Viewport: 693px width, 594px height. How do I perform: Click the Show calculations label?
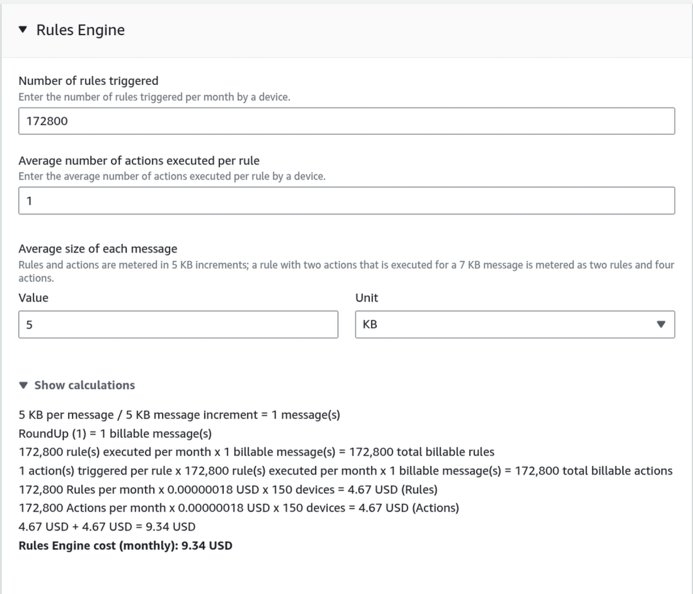point(84,385)
